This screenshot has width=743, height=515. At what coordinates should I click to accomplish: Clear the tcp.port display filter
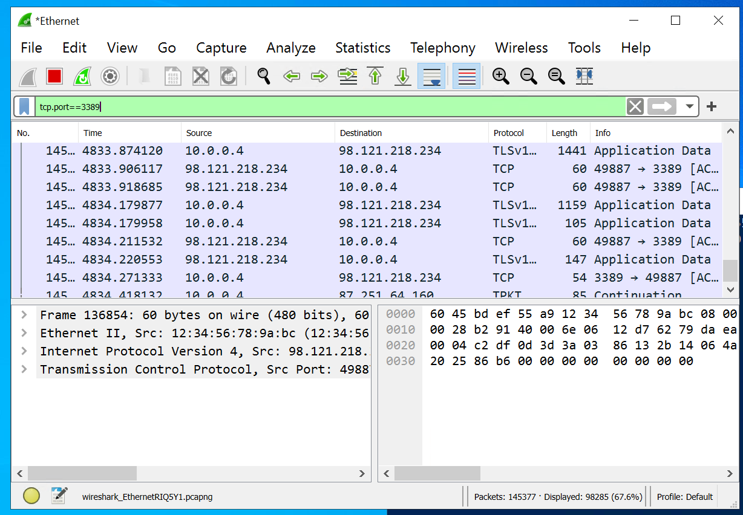tap(635, 106)
